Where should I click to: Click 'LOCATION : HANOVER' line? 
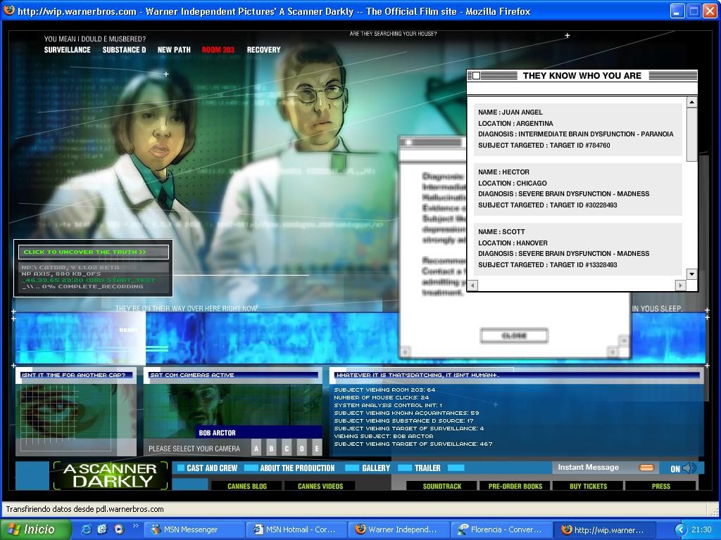point(513,243)
